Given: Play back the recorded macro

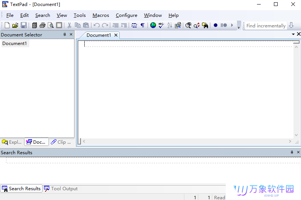Looking at the screenshot, I should (x=232, y=25).
